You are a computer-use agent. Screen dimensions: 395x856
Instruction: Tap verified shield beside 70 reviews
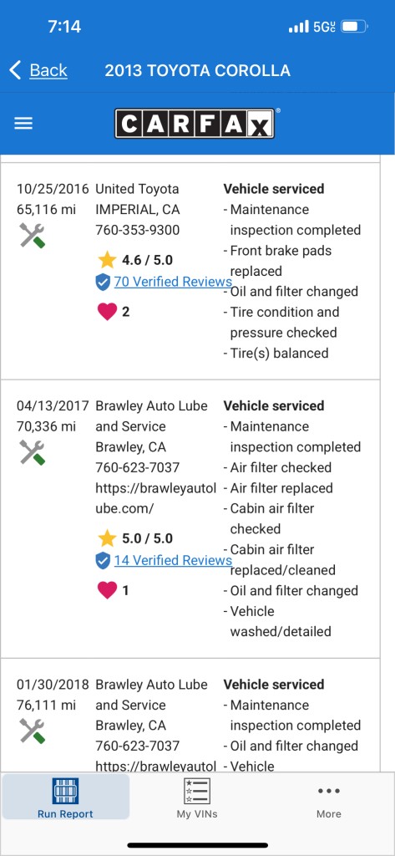click(103, 283)
